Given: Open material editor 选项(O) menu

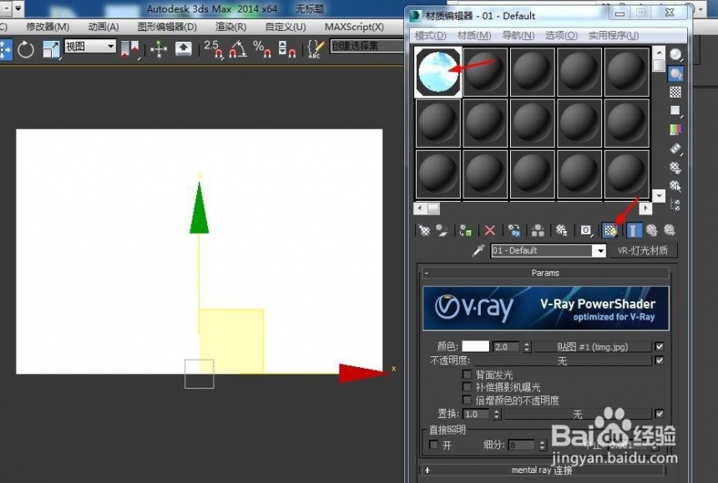Looking at the screenshot, I should pos(561,36).
